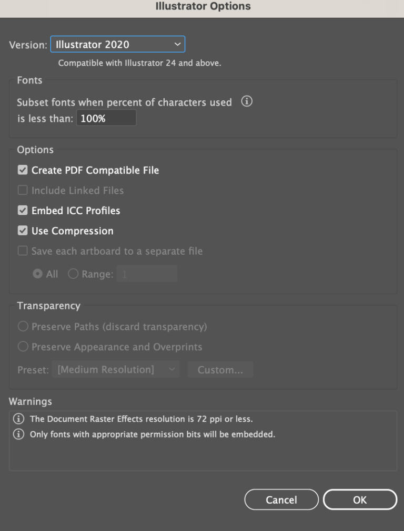Image resolution: width=404 pixels, height=531 pixels.
Task: Check Save each artboard to a separate file
Action: point(23,251)
